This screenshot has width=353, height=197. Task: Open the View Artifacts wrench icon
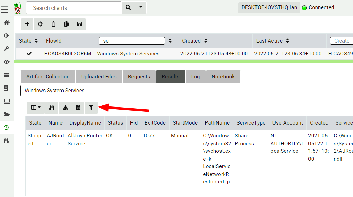[x=6, y=48]
